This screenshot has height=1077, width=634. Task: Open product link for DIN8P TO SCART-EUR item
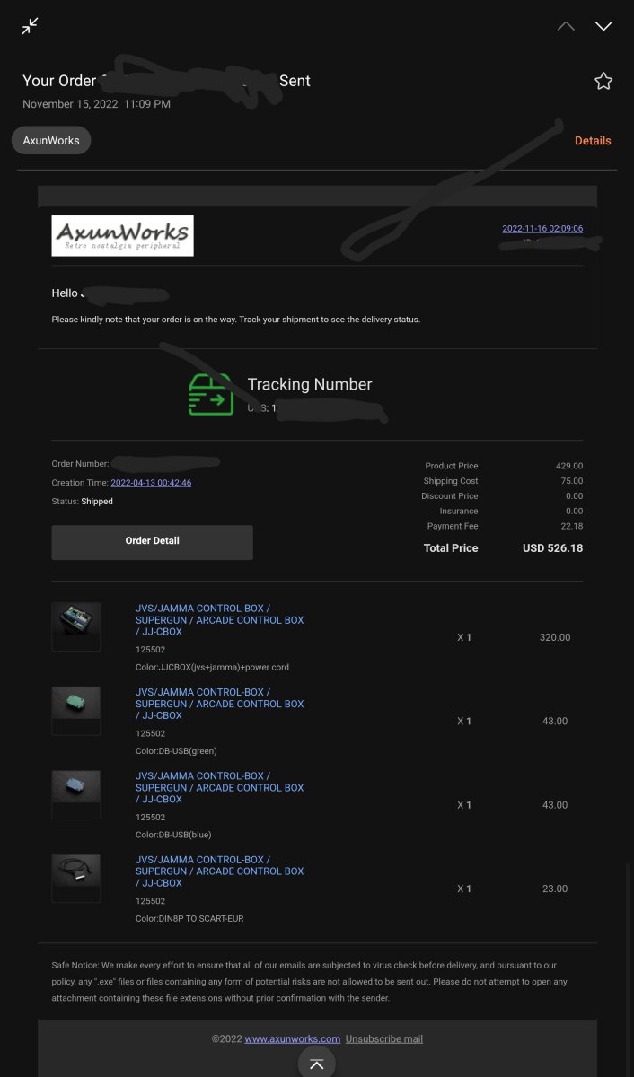pyautogui.click(x=219, y=871)
